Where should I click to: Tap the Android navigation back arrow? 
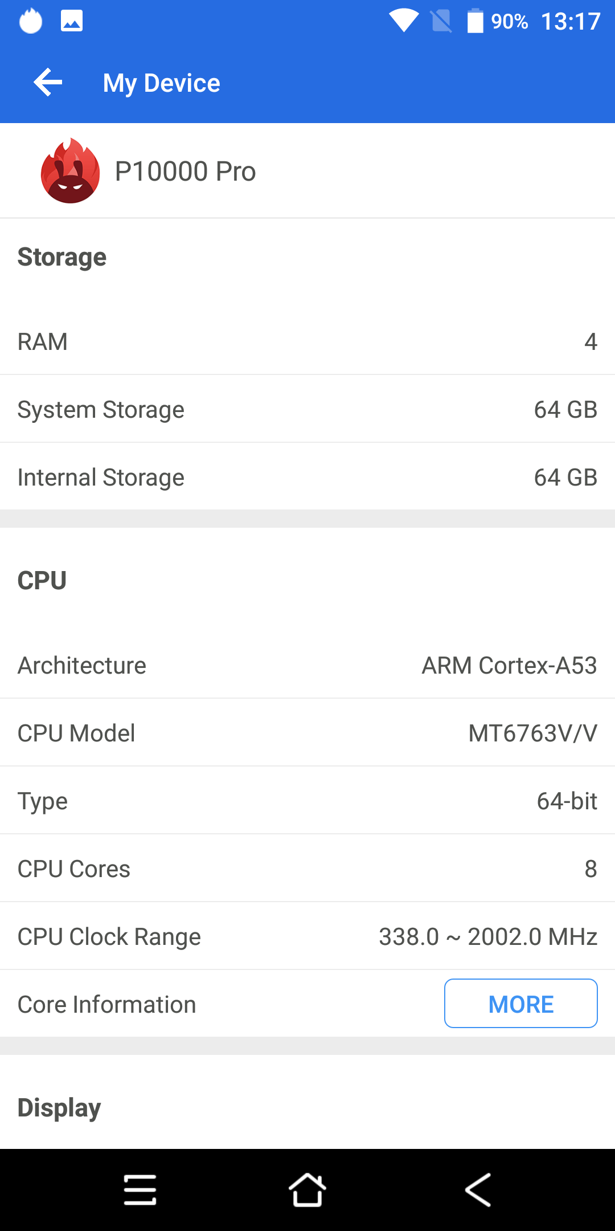click(x=477, y=1190)
